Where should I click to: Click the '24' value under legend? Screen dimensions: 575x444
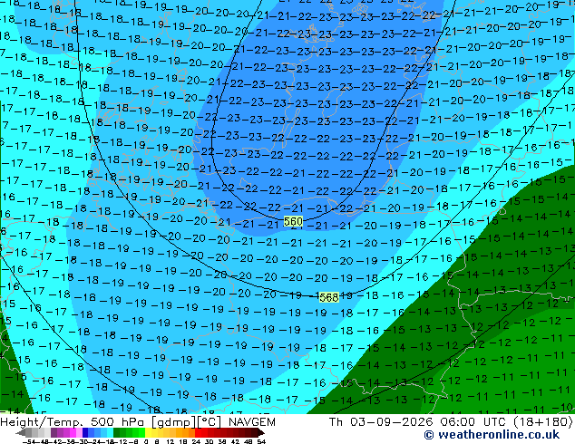[196, 441]
